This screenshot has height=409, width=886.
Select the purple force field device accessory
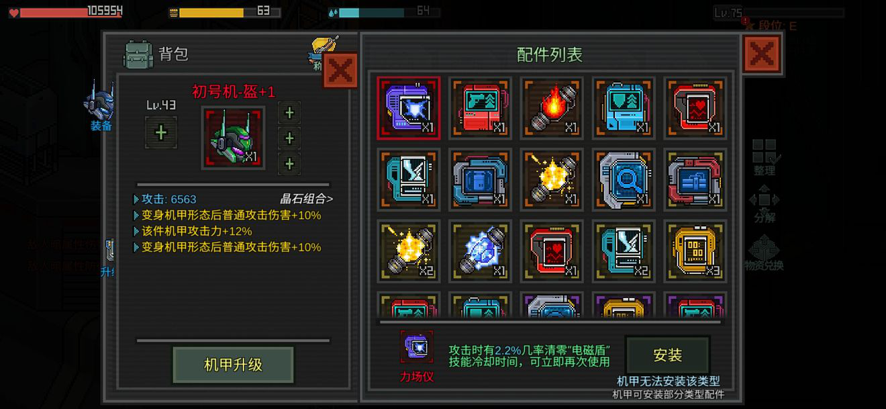[409, 108]
